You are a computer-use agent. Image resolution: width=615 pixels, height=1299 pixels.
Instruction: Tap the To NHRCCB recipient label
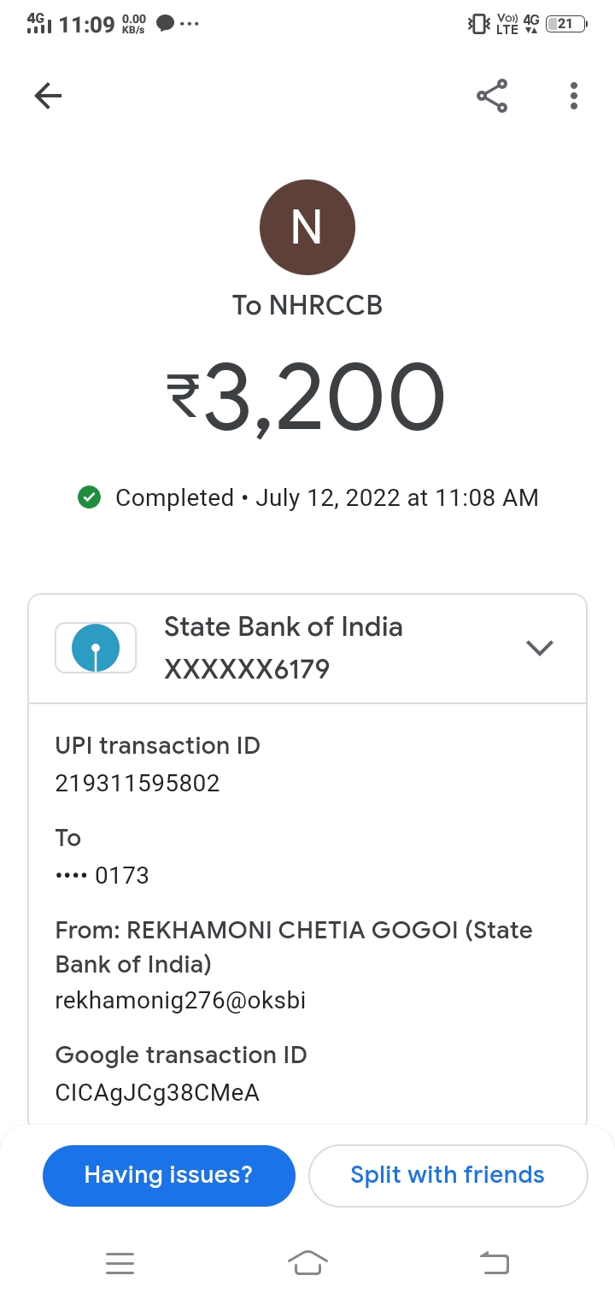coord(307,305)
